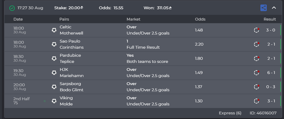Open match tracker icon for Sao Paulo row
The image size is (284, 119).
(x=257, y=44)
